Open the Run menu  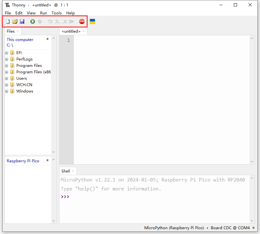[x=43, y=13]
